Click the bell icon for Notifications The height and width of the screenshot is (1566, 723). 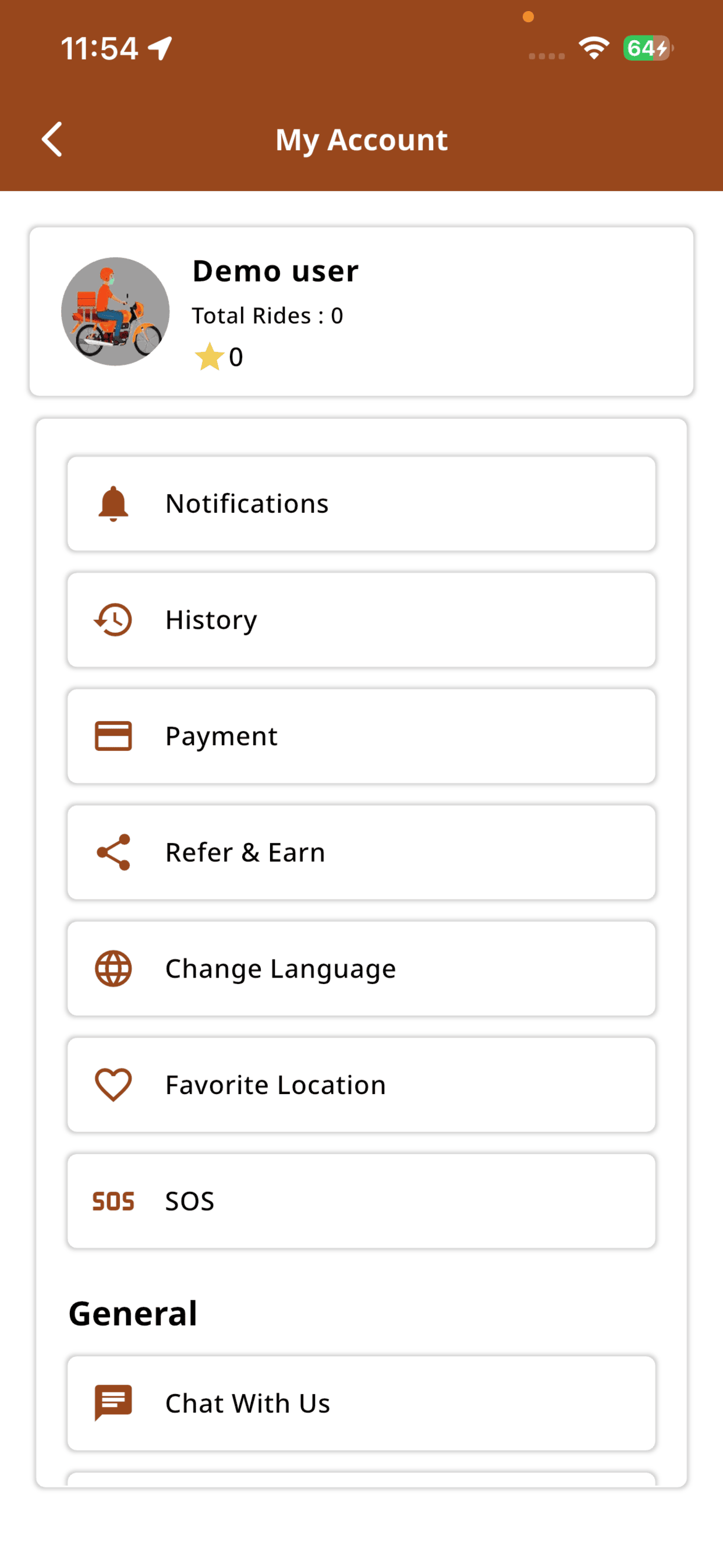[x=113, y=503]
